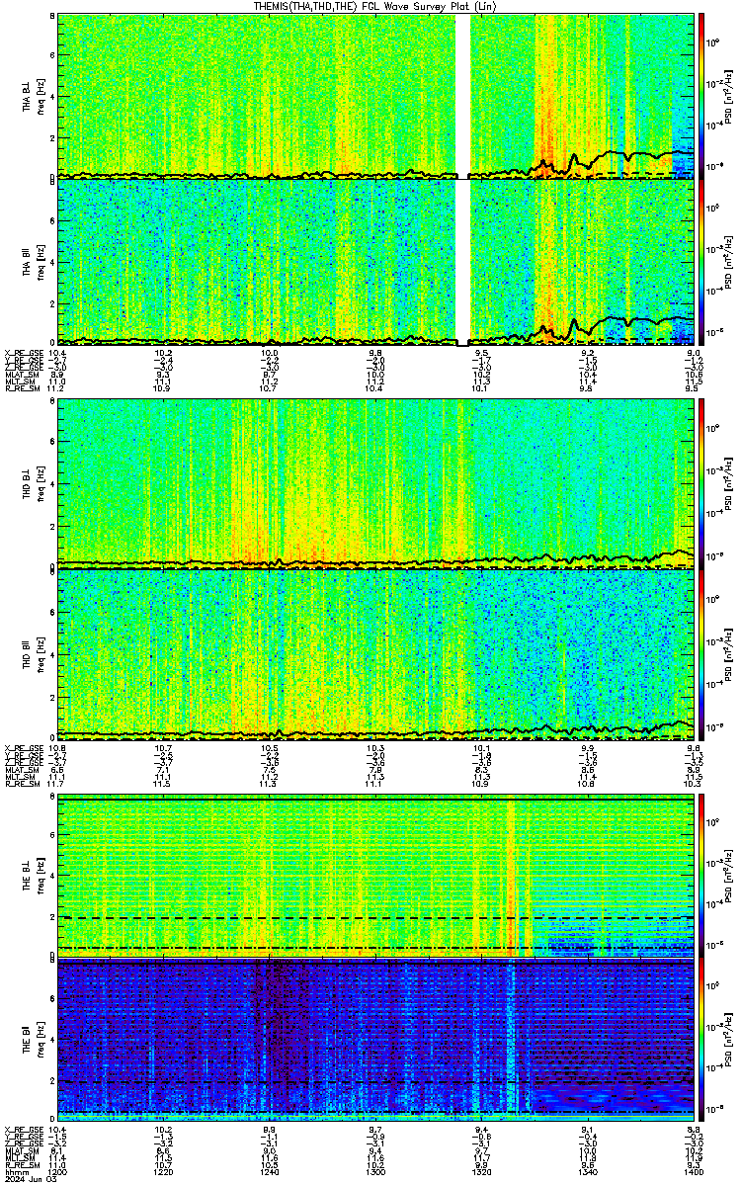Screen dimensions: 741x1186
Task: Select the dark blue THE B-parallel spectrogram
Action: point(376,1041)
